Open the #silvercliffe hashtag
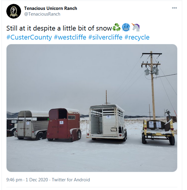187x190 pixels. pos(105,37)
